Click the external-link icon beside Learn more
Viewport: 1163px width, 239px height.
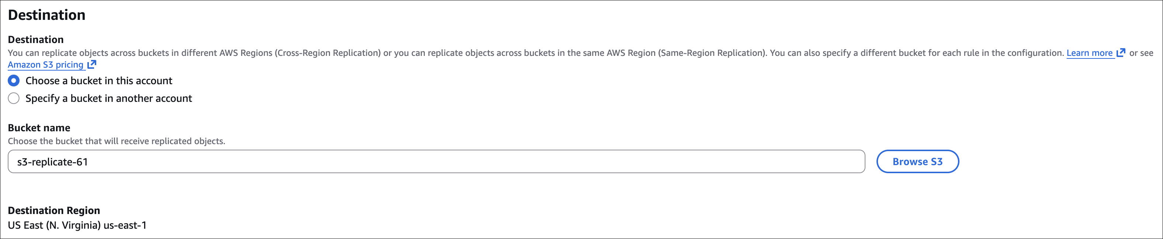1121,53
